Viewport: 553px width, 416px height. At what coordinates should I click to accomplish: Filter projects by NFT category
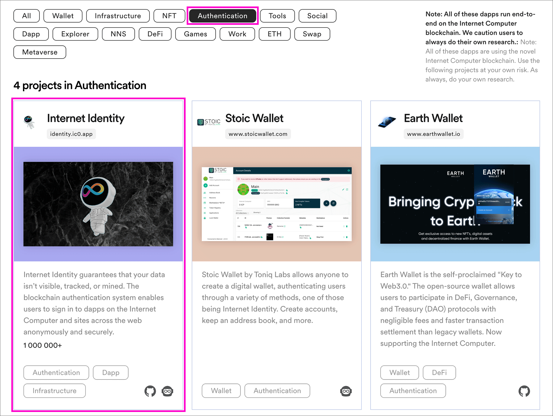tap(169, 16)
